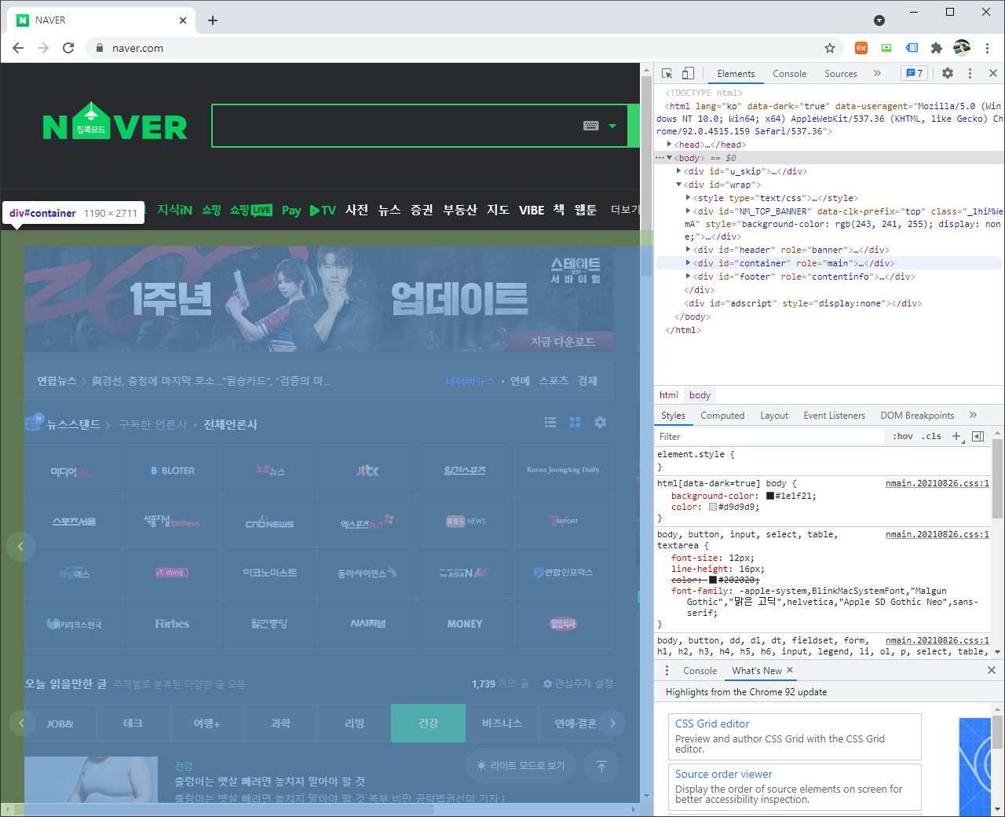The image size is (1005, 817).
Task: Close the NAVER browser tab
Action: tap(183, 20)
